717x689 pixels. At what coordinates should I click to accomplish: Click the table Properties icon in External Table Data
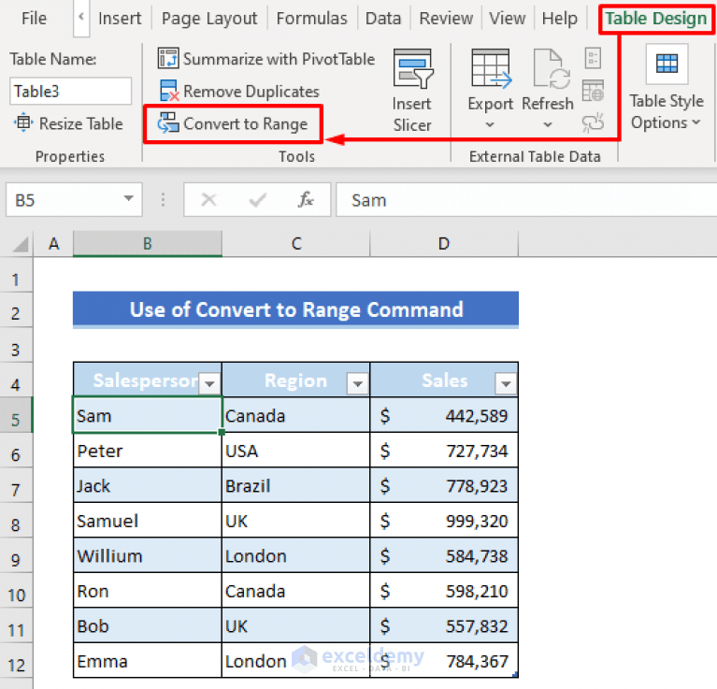[x=593, y=58]
